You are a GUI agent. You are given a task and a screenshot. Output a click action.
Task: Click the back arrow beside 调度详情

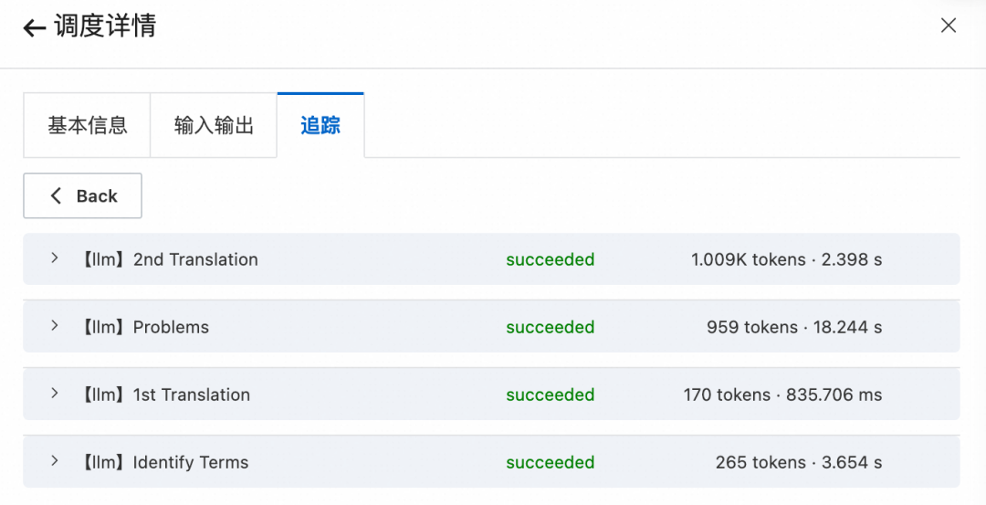point(34,28)
